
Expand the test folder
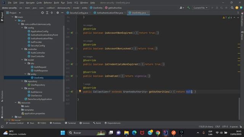tap(13, 117)
